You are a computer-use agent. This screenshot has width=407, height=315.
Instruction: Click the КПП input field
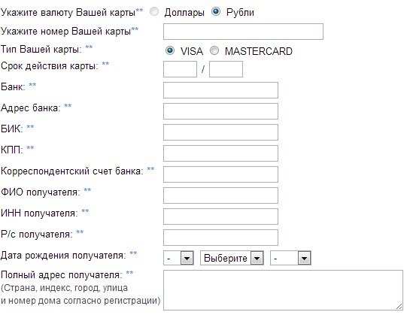[x=220, y=153]
